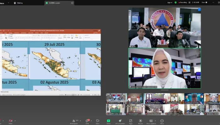Image resolution: width=220 pixels, height=125 pixels.
Task: Start recording with the Record button
Action: coord(140,122)
